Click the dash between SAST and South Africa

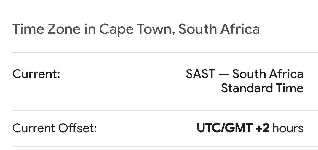(223, 74)
